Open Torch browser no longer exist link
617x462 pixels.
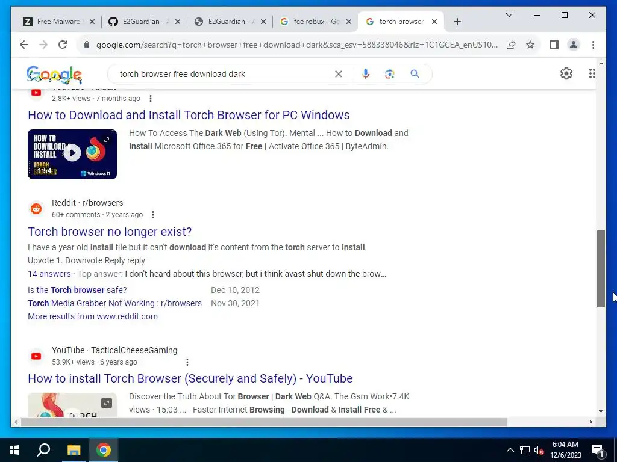110,232
